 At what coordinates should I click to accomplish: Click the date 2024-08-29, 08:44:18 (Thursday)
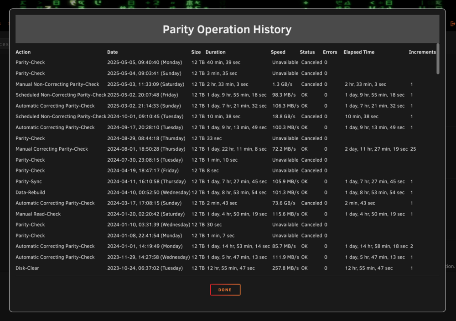[x=146, y=138]
